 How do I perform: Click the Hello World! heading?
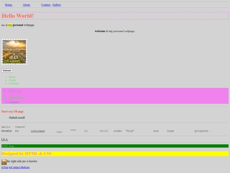(x=115, y=16)
